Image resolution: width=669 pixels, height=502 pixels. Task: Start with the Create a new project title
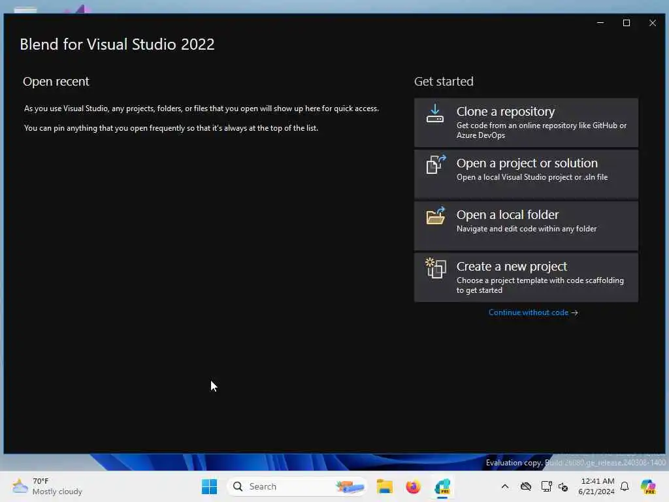(512, 267)
